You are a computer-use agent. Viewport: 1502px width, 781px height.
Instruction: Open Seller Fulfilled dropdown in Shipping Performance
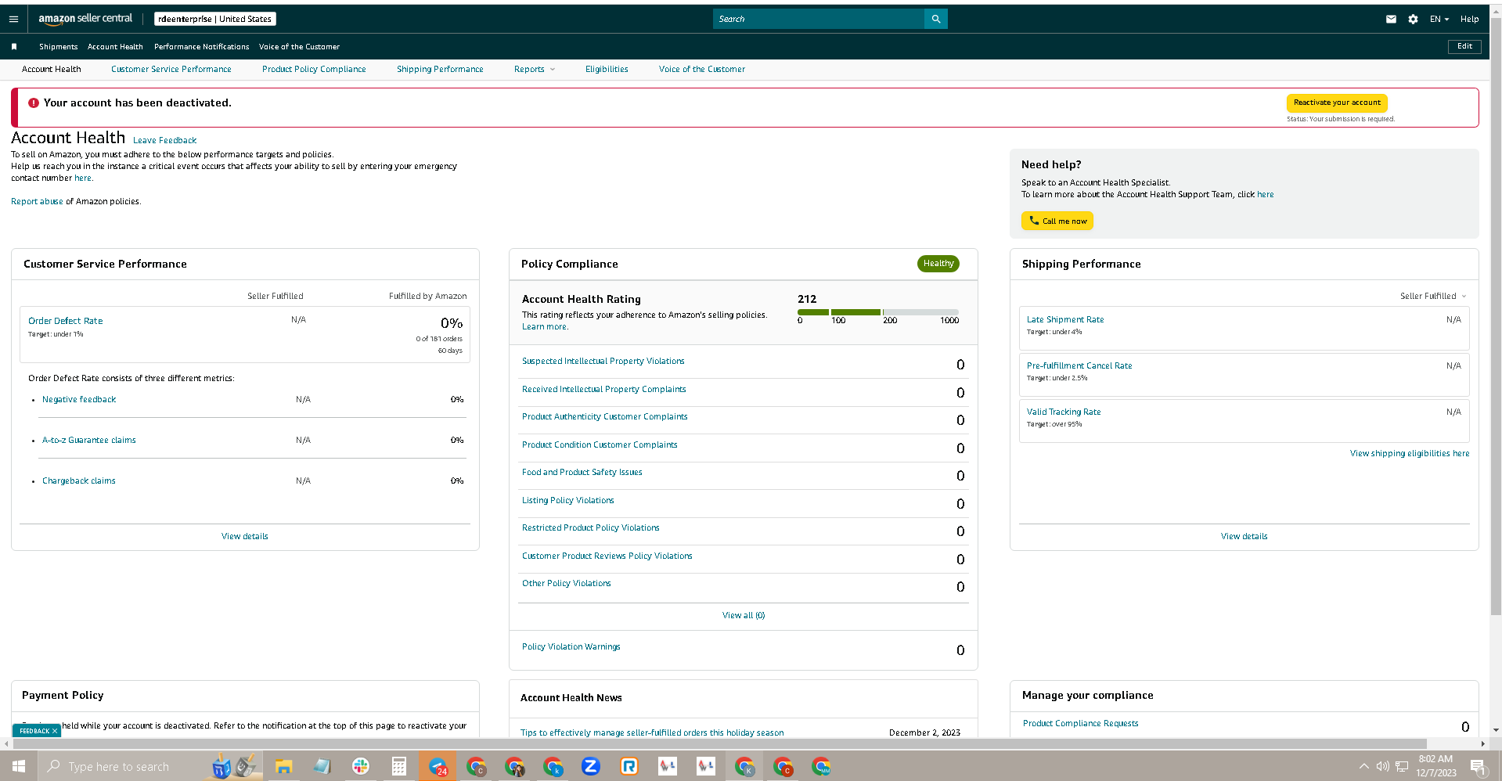tap(1432, 296)
